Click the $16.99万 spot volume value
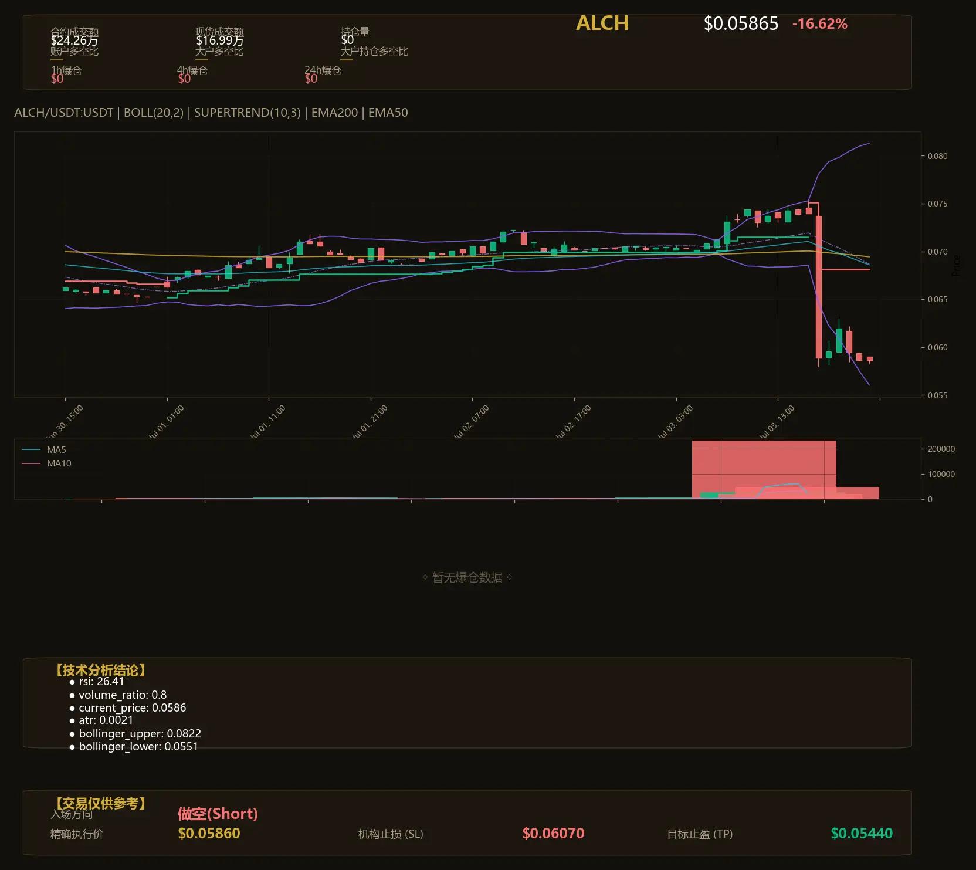 (x=219, y=40)
